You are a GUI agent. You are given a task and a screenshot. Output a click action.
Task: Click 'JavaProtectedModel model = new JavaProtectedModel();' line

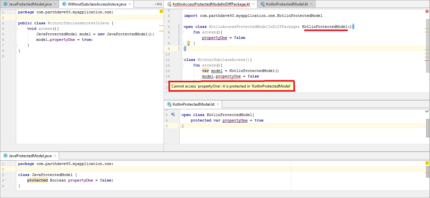point(95,34)
